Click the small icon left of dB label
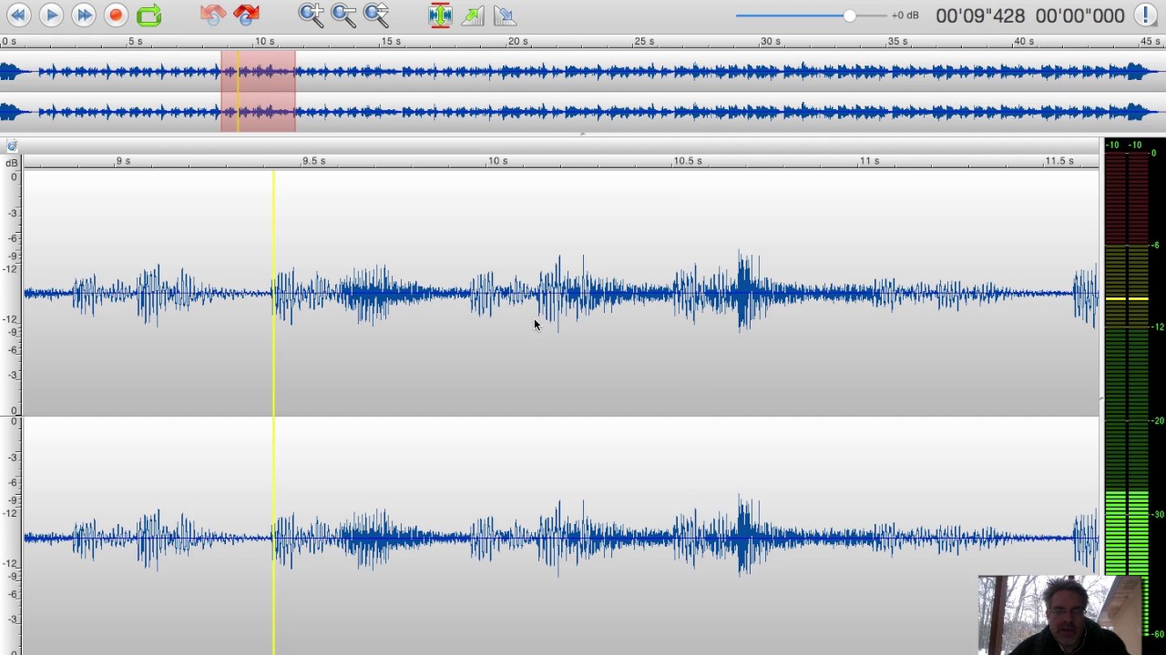The image size is (1166, 655). tap(12, 146)
